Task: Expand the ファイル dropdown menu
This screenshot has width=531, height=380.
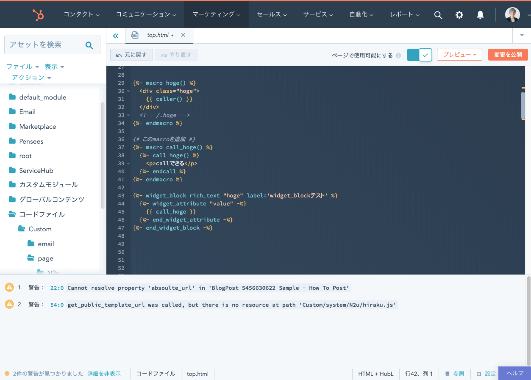Action: pos(22,67)
